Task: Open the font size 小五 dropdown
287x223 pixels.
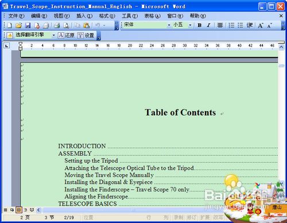Action: (190, 25)
